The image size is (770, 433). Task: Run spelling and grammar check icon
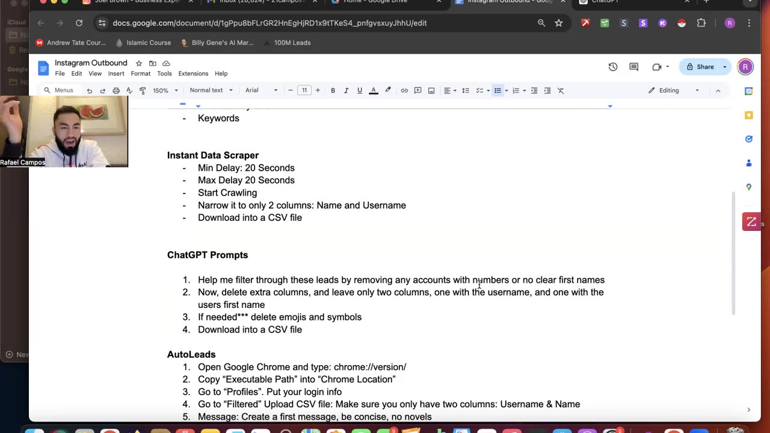(129, 91)
